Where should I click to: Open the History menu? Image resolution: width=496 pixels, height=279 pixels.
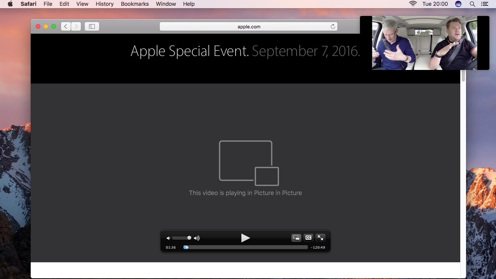(105, 4)
